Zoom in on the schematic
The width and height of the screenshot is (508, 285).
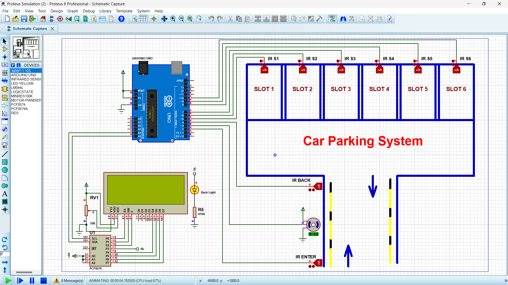click(x=173, y=19)
